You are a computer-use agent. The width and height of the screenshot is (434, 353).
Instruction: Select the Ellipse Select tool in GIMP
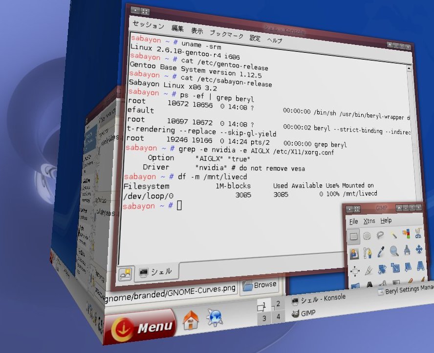367,236
